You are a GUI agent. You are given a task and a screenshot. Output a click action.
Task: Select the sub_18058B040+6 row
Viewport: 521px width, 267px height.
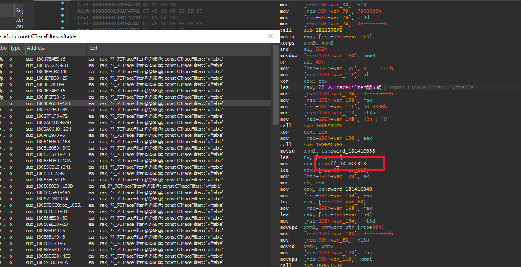(x=136, y=231)
